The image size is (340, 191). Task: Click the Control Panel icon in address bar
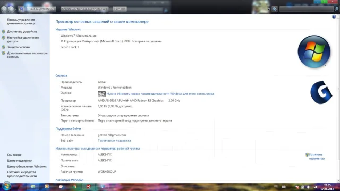pos(21,9)
